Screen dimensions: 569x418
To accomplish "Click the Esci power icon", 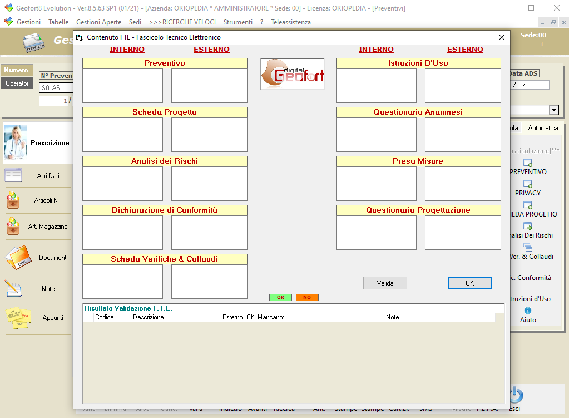I will tap(515, 396).
